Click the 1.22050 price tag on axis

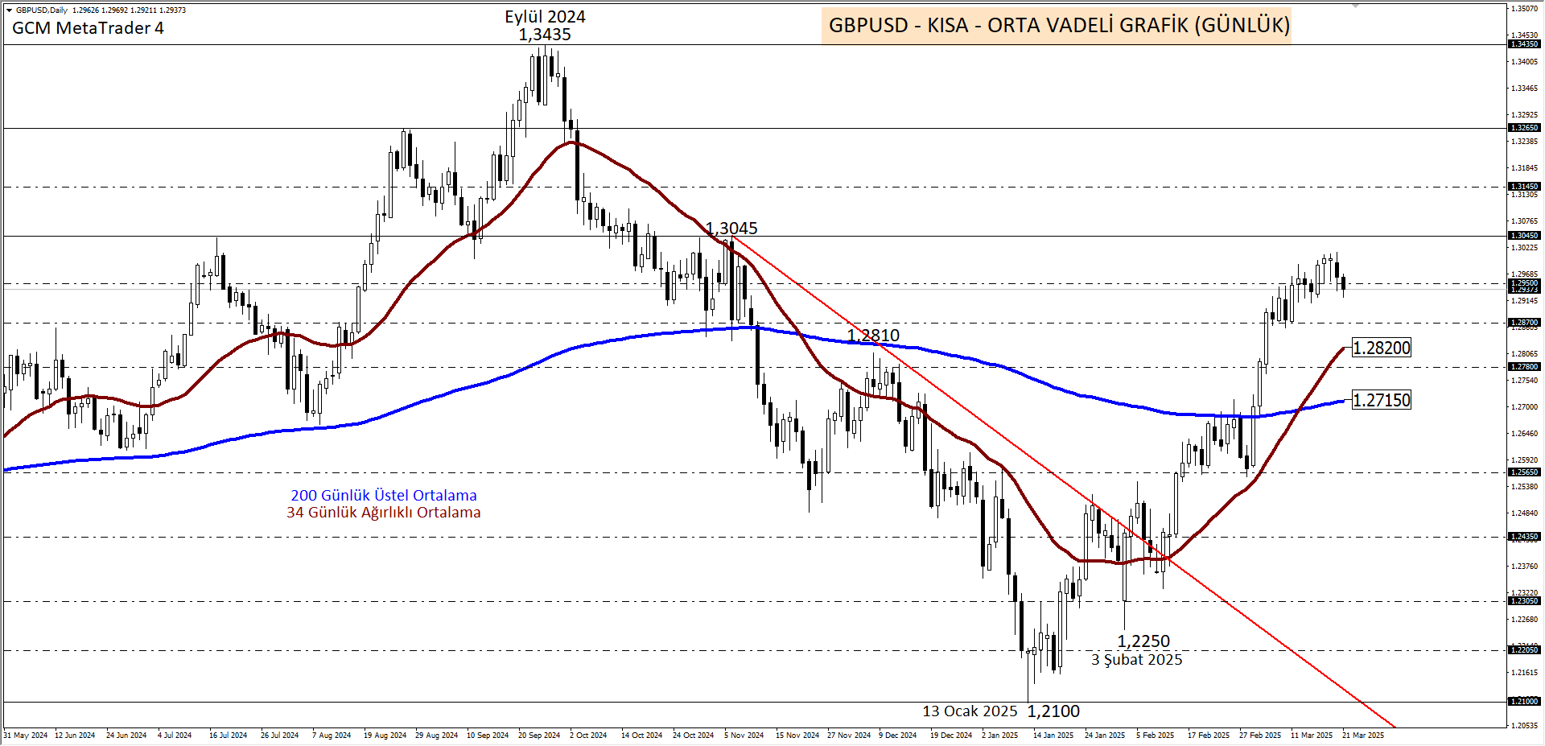[1524, 650]
